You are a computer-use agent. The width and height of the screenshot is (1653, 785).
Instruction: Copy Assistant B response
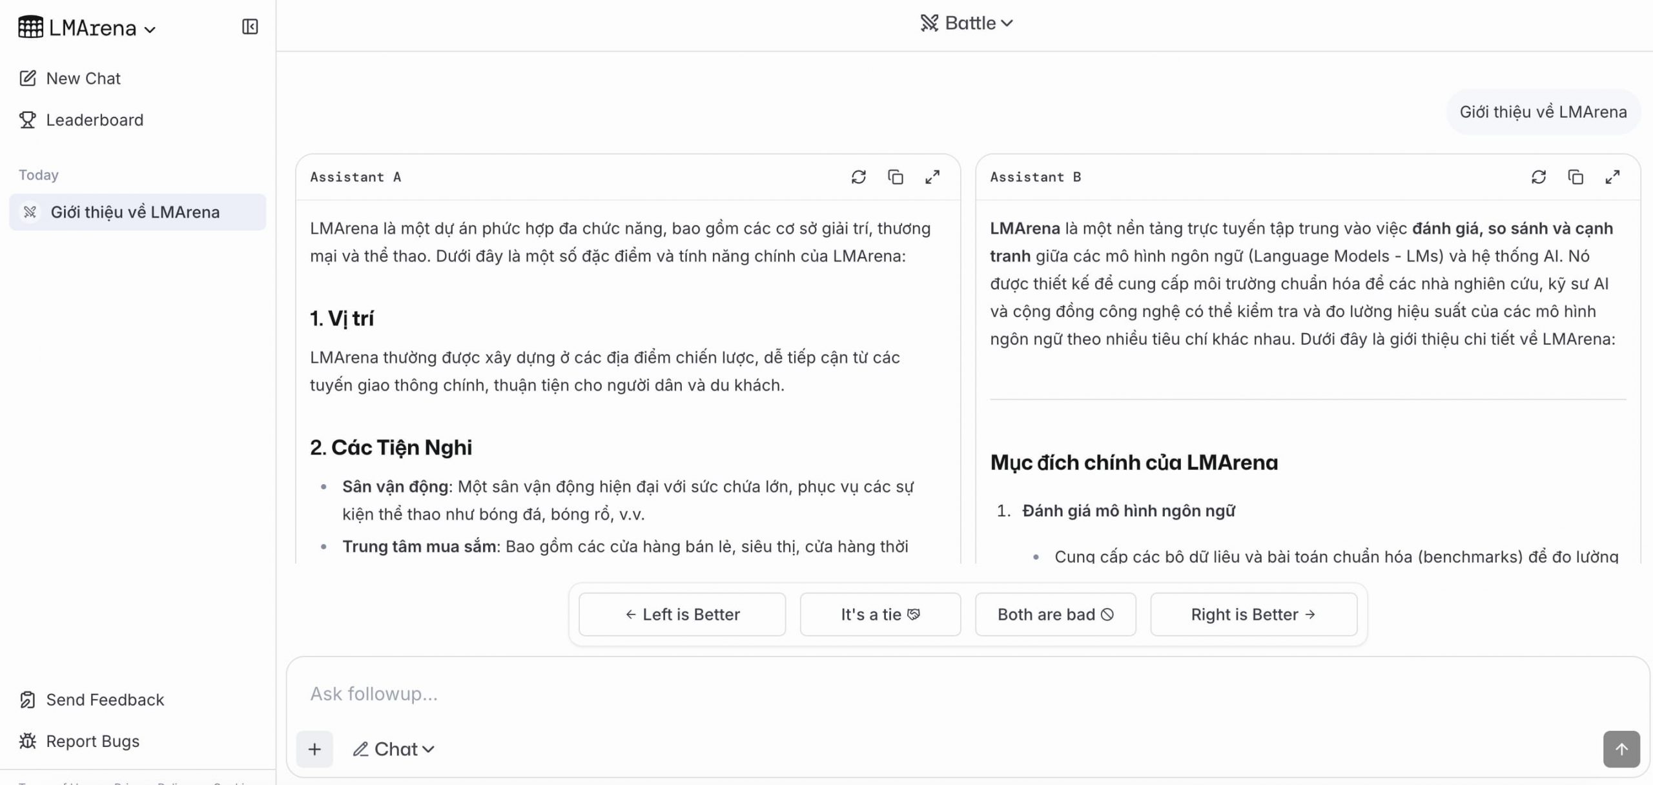coord(1576,177)
